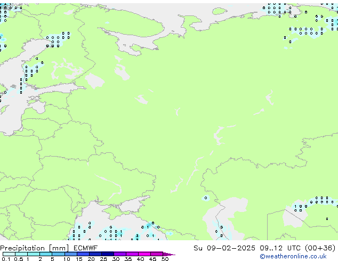Screen dimensions: 338x261
Task: Click the 25–30 mm navy legend swatch
Action: coord(108,254)
